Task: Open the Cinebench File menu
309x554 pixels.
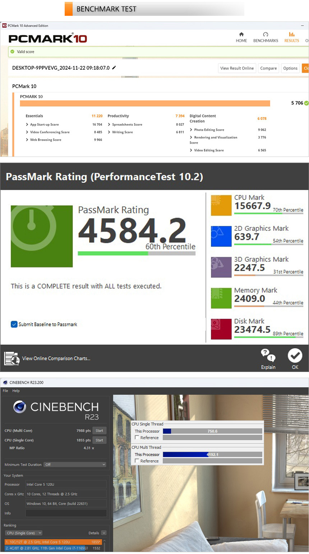Action: tap(5, 391)
